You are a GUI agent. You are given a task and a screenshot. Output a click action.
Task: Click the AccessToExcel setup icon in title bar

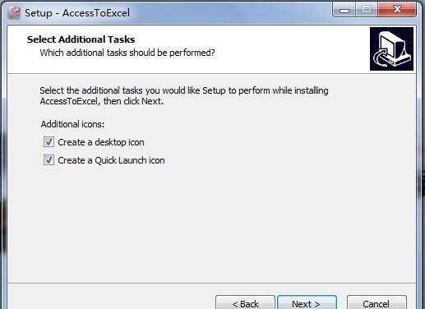click(14, 13)
